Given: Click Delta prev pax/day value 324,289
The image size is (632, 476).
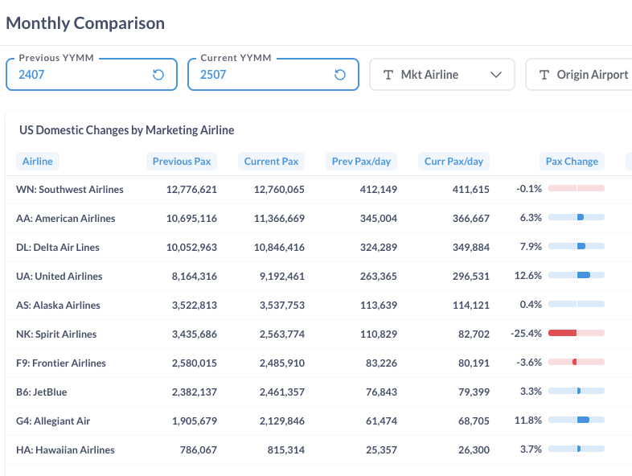Looking at the screenshot, I should click(x=379, y=248).
